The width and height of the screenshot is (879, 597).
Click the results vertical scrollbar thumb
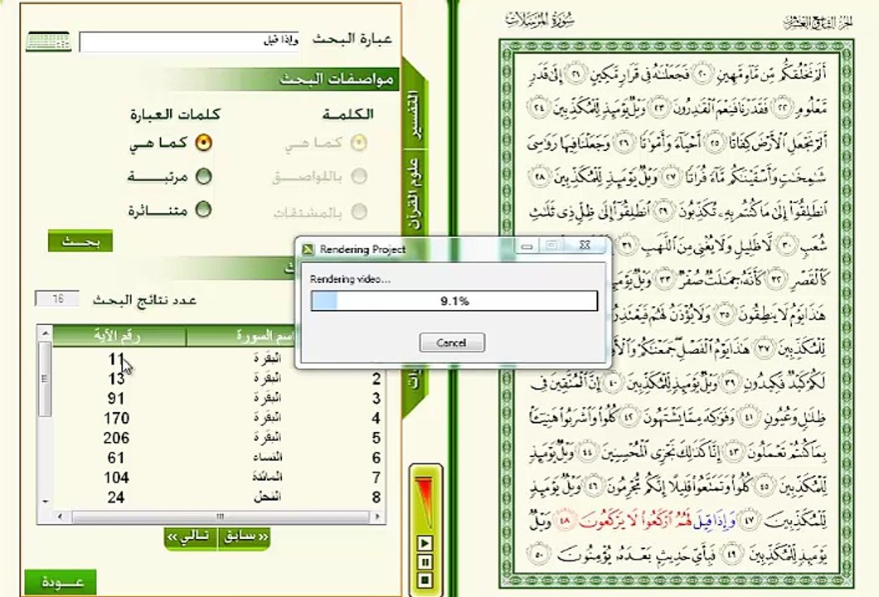coord(45,380)
